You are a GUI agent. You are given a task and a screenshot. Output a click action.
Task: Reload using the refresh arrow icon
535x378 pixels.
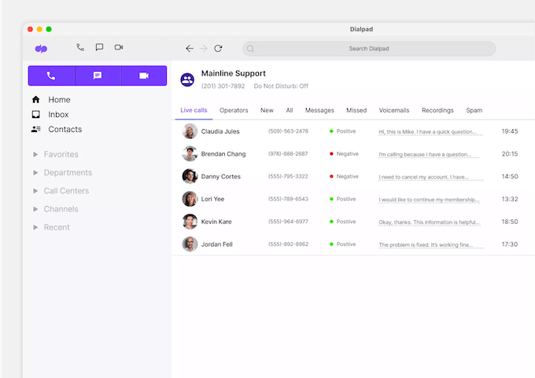tap(218, 48)
